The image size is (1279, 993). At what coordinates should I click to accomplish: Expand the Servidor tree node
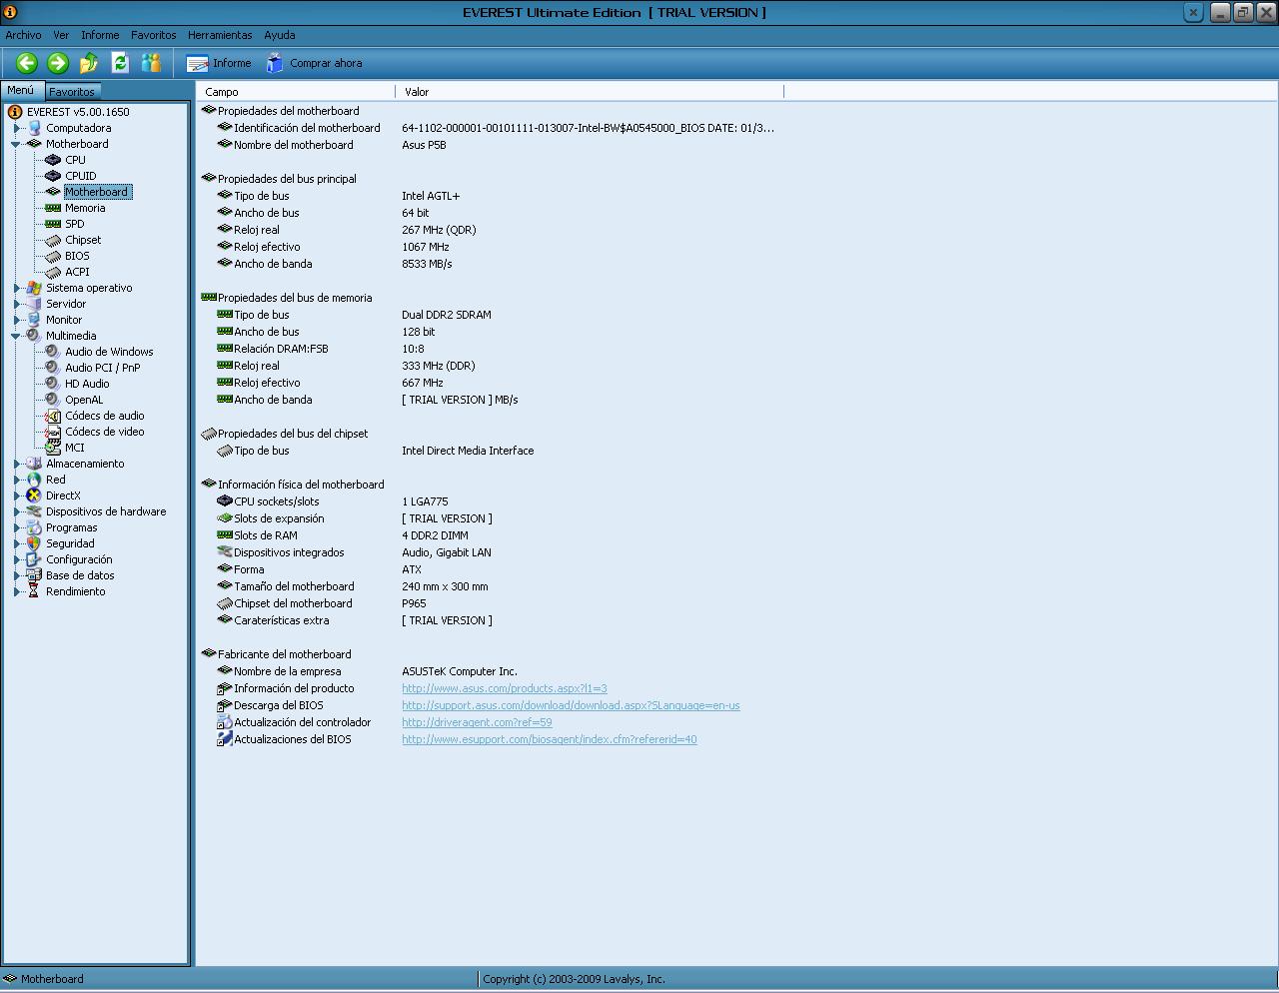(17, 304)
